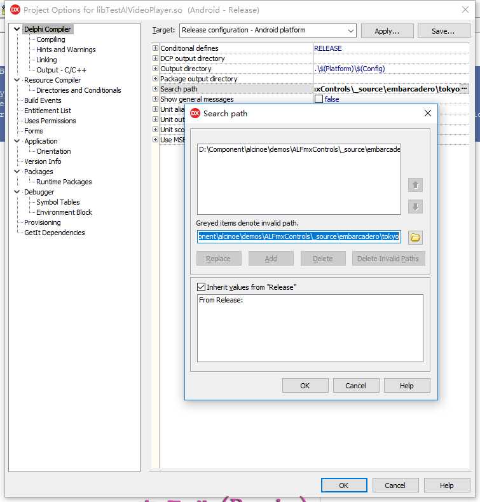The width and height of the screenshot is (480, 502).
Task: Open Provisioning options page
Action: 42,222
